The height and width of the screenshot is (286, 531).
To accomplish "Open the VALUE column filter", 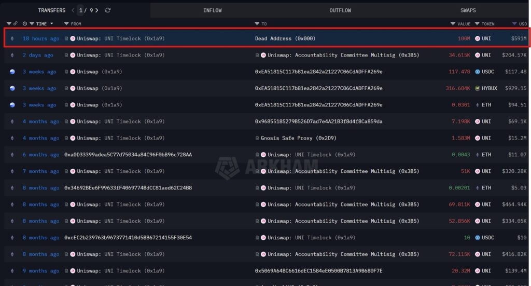I will coord(453,24).
